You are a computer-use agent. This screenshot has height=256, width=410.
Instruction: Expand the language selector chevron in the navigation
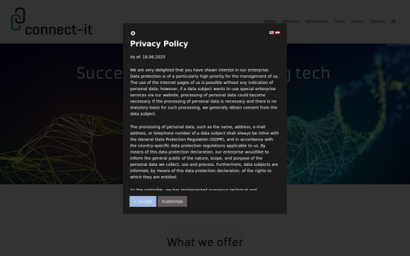(399, 22)
